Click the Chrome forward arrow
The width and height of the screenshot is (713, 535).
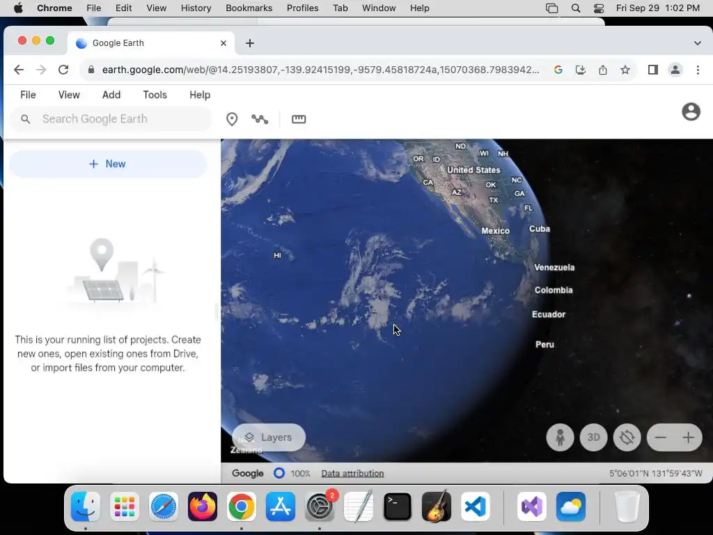[x=41, y=70]
